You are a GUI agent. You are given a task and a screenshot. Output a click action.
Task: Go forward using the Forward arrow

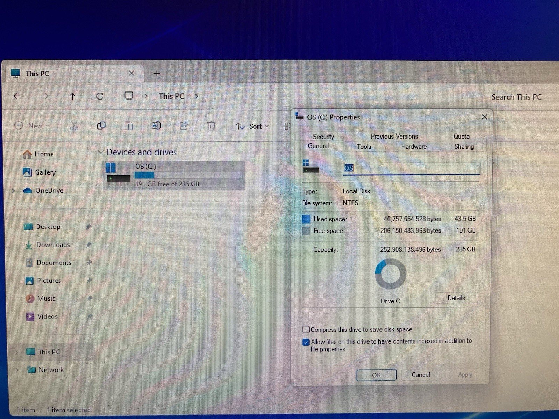pyautogui.click(x=45, y=96)
